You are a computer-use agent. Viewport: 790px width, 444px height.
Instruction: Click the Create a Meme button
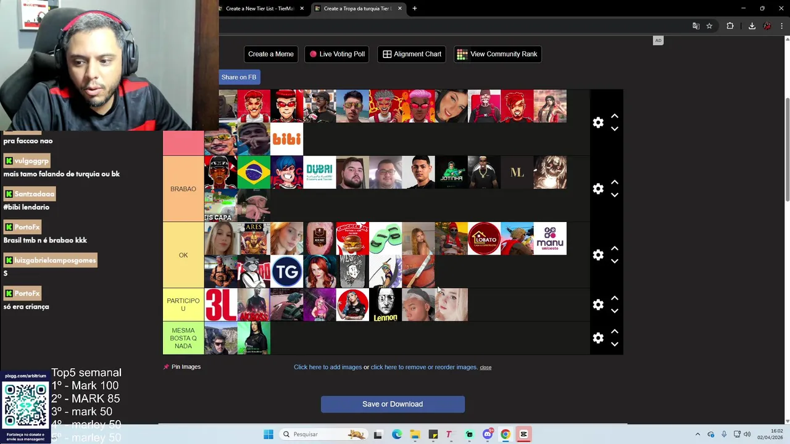tap(271, 54)
